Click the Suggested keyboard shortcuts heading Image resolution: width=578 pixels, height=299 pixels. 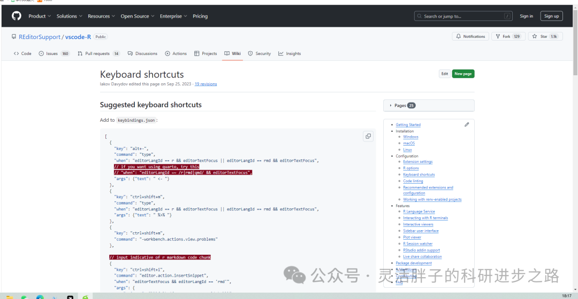151,105
